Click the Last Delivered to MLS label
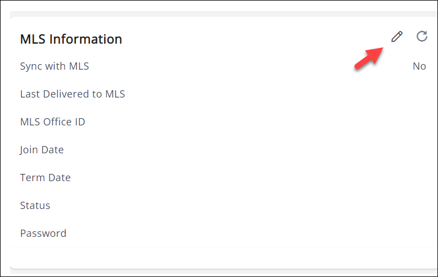 click(x=72, y=94)
